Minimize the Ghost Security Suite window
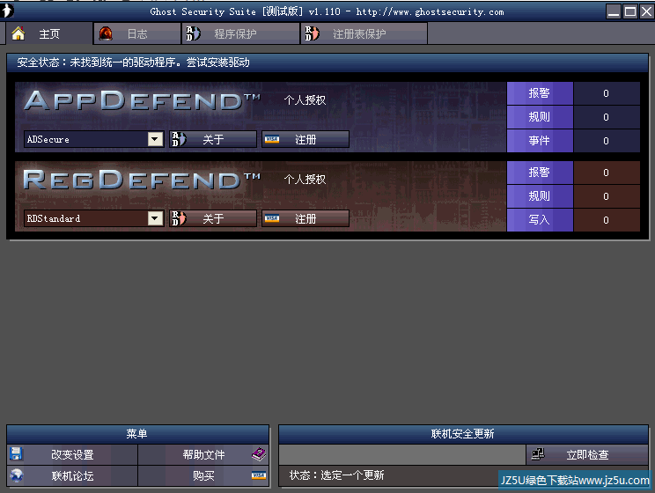Image resolution: width=655 pixels, height=493 pixels. pos(614,11)
